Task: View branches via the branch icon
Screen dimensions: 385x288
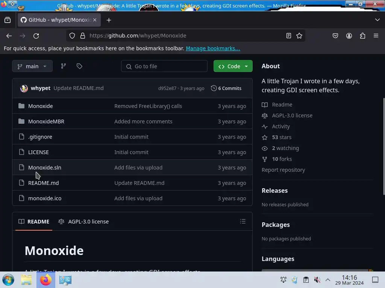Action: 63,66
